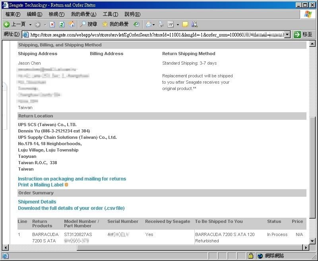Open the Favorites star (我的最愛) toolbar button

[115, 24]
